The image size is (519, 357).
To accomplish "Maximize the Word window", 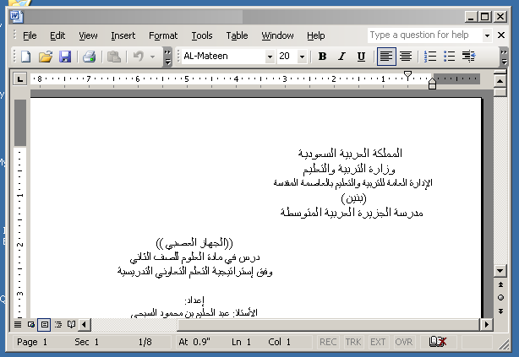I will (x=485, y=17).
